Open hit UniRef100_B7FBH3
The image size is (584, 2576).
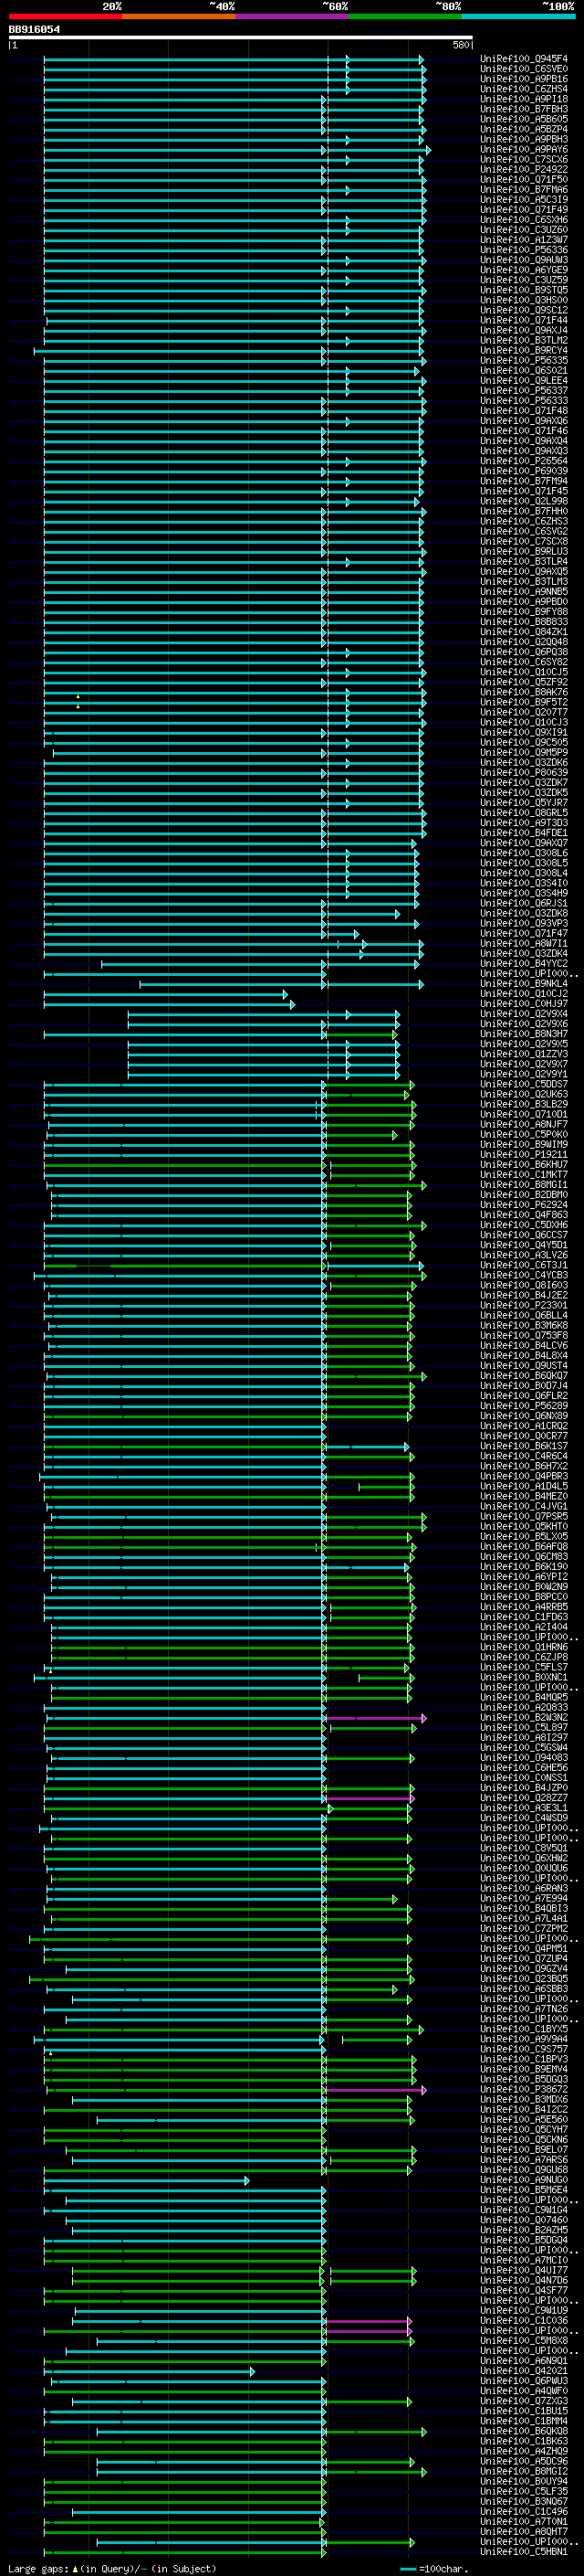524,109
